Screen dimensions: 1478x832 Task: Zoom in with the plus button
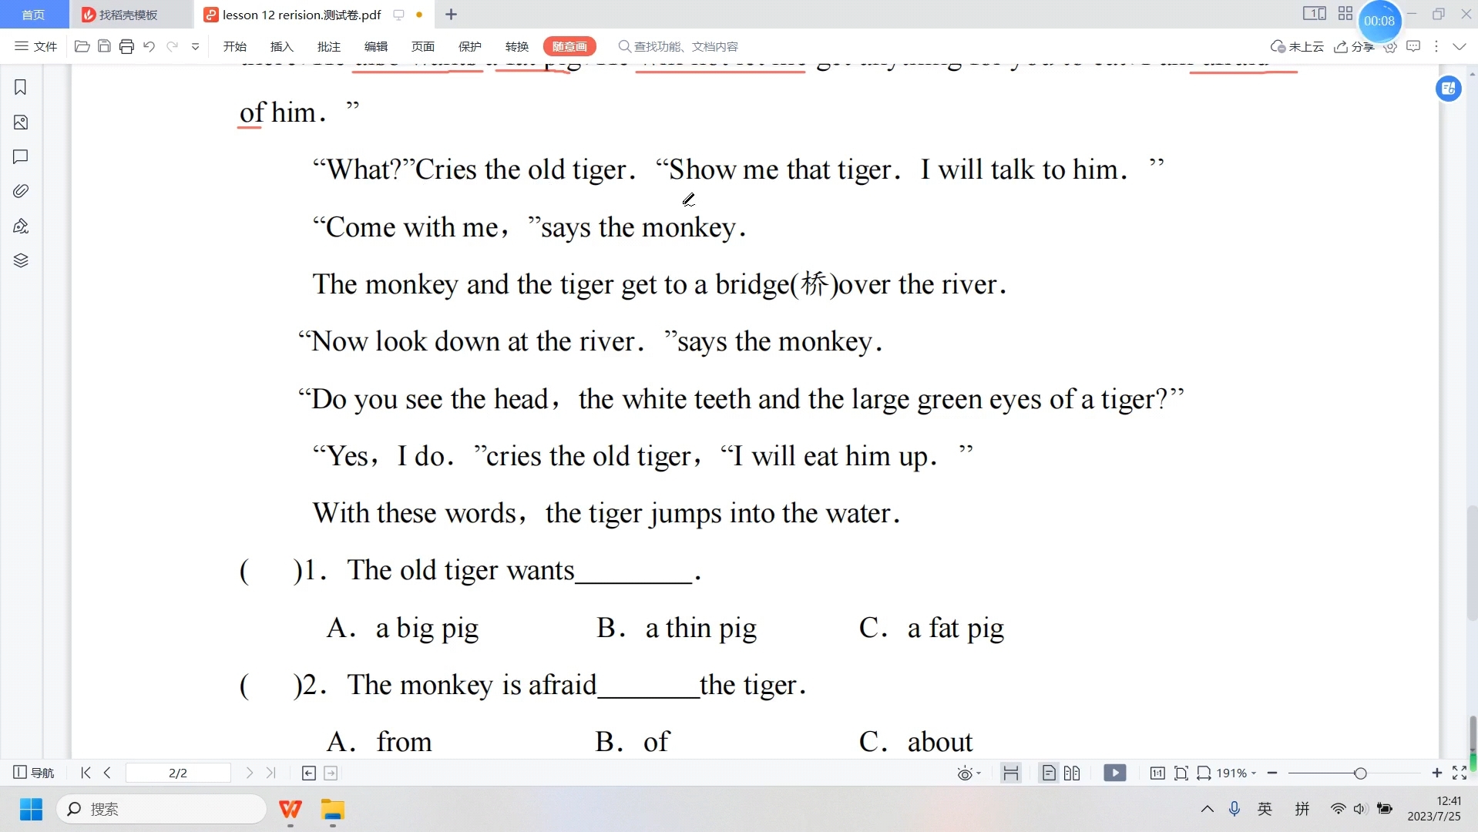pos(1437,773)
